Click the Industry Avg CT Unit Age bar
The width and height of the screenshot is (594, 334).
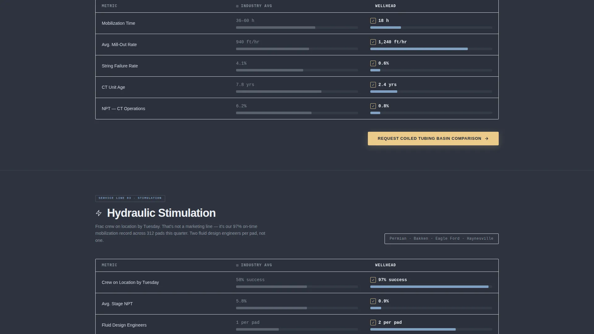tap(297, 92)
